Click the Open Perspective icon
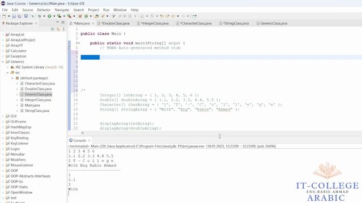This screenshot has height=203, width=362. coord(195,16)
